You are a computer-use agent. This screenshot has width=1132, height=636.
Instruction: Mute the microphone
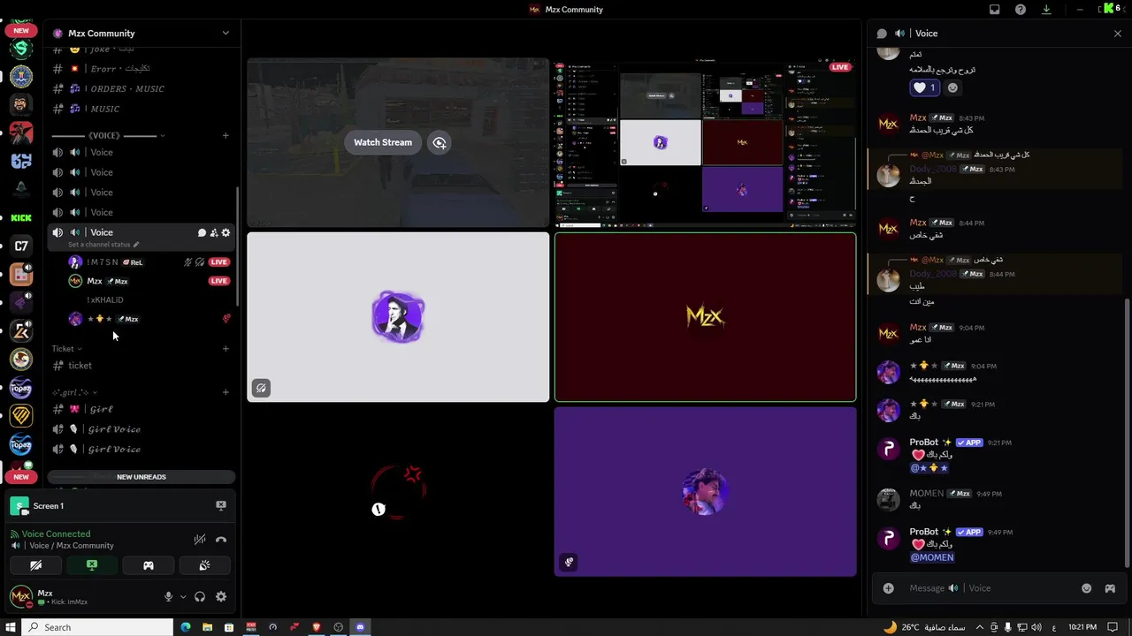click(168, 596)
